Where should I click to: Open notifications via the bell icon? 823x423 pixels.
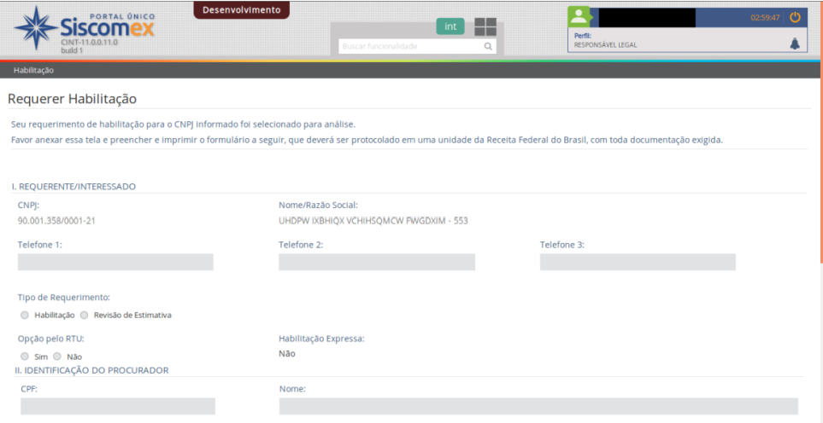795,44
